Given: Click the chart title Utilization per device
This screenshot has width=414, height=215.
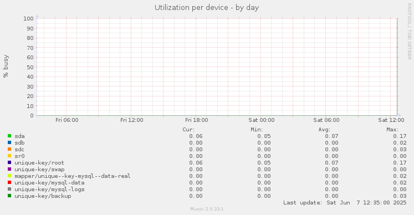Looking at the screenshot, I should [207, 7].
